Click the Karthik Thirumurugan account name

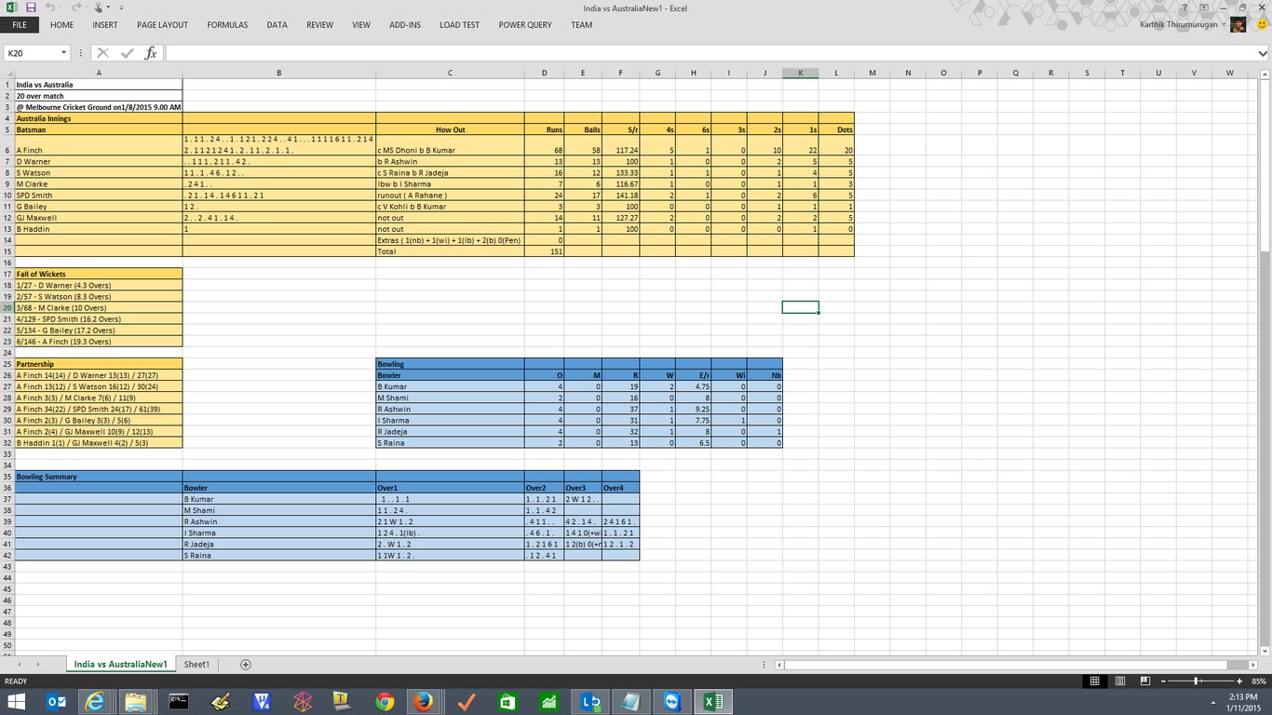[1180, 25]
